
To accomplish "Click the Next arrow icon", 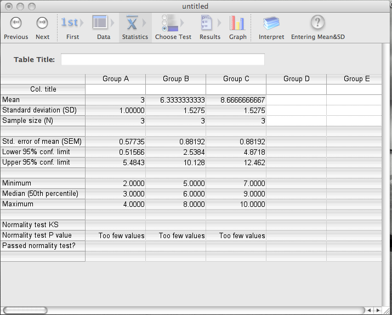I will point(42,23).
